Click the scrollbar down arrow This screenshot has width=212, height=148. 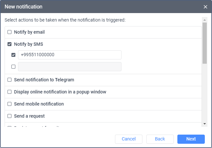click(x=204, y=123)
